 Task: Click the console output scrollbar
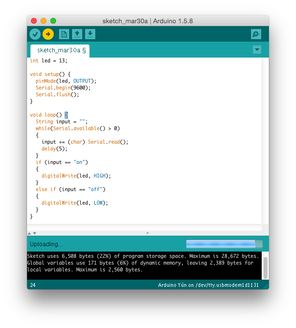(x=266, y=268)
